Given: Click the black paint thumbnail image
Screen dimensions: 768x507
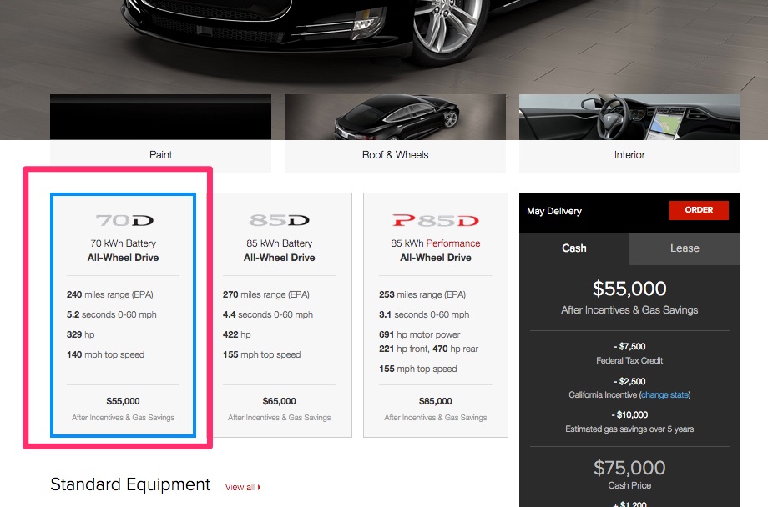Looking at the screenshot, I should point(160,117).
